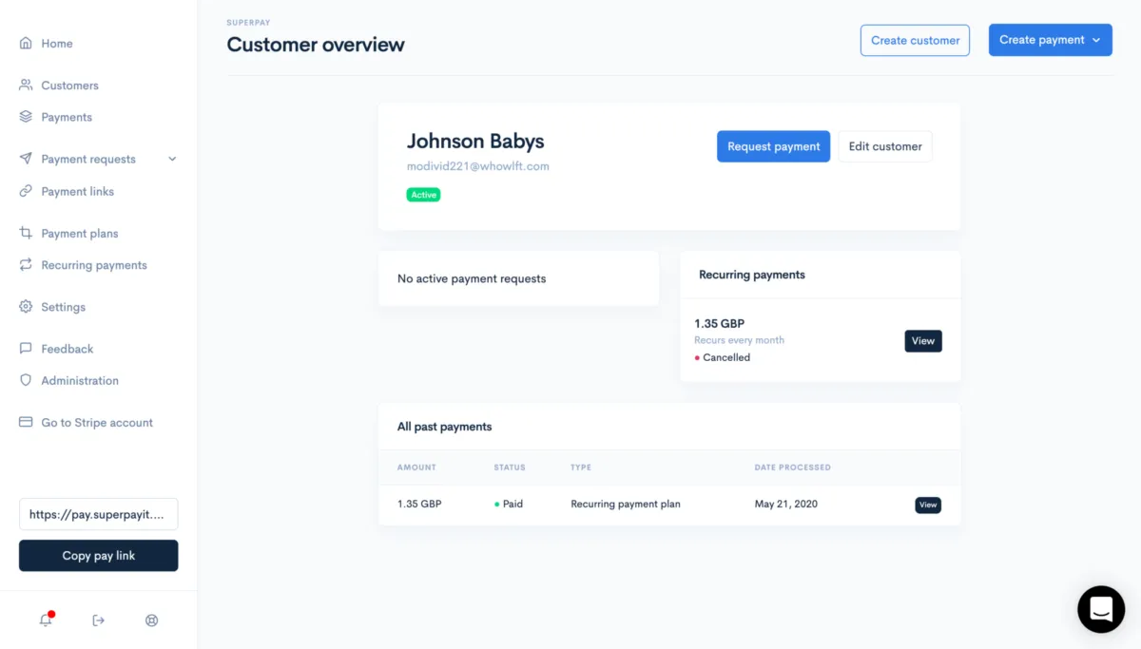
Task: Go to Home in sidebar
Action: [57, 44]
